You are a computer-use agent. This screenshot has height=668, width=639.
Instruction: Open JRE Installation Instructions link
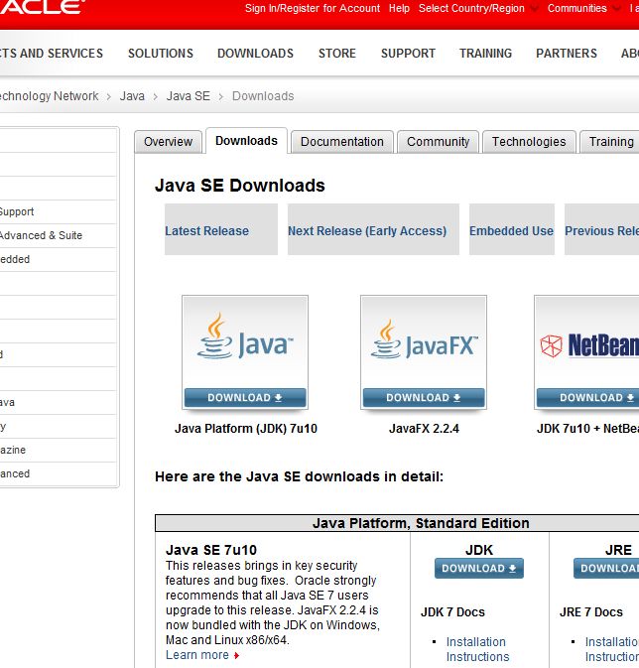612,649
